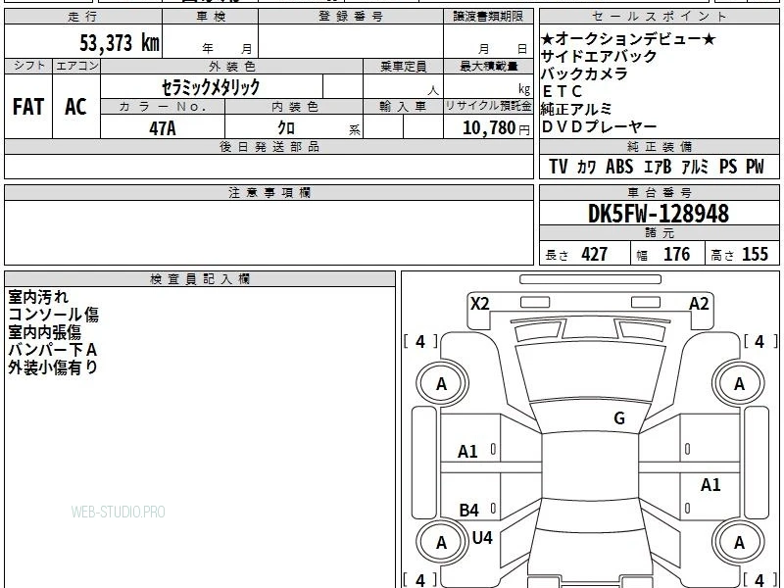The image size is (784, 588).
Task: Select the ★オークションデビュー★ line
Action: click(628, 38)
